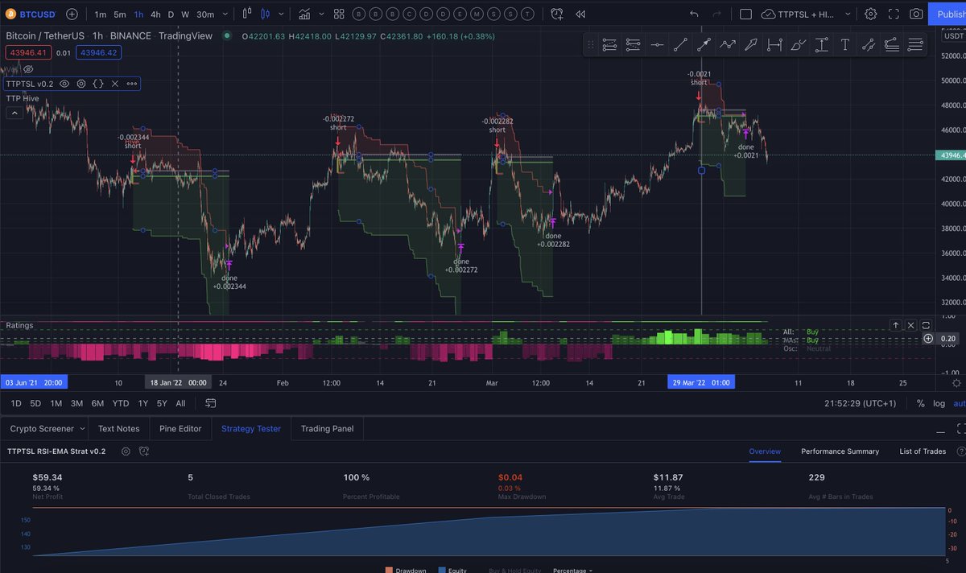Hide TTPTSL v0.2 using its eye icon
Image resolution: width=966 pixels, height=573 pixels.
tap(64, 83)
